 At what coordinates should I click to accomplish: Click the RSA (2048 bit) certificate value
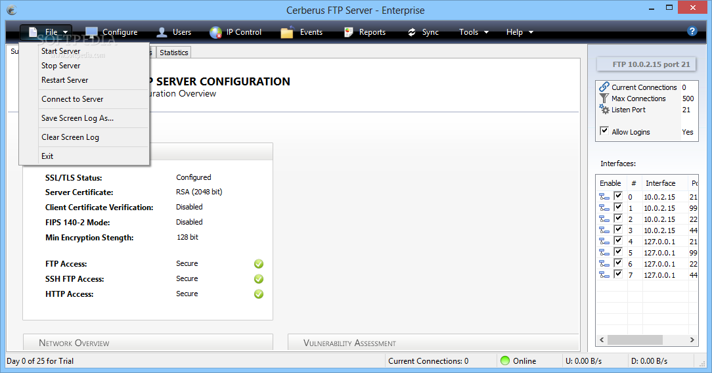point(199,192)
